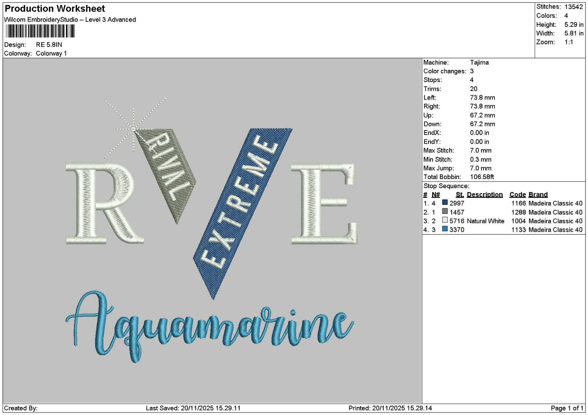Click the Max Jump value 7.0 mm
The image size is (588, 415).
(x=481, y=168)
